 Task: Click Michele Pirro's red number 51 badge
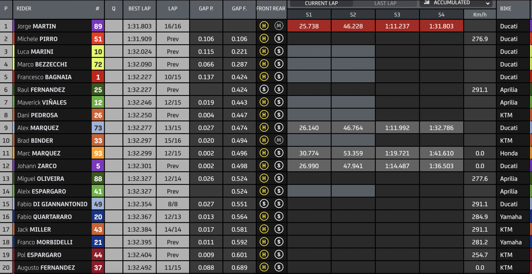(x=98, y=39)
